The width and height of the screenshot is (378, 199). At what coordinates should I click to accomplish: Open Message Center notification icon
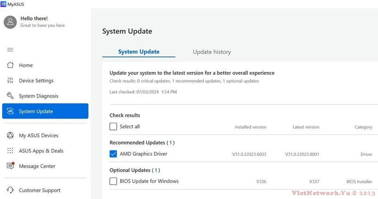[x=10, y=166]
